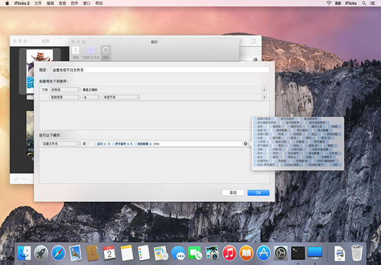Confirm the rule with the OK button
The width and height of the screenshot is (381, 265).
tap(258, 193)
